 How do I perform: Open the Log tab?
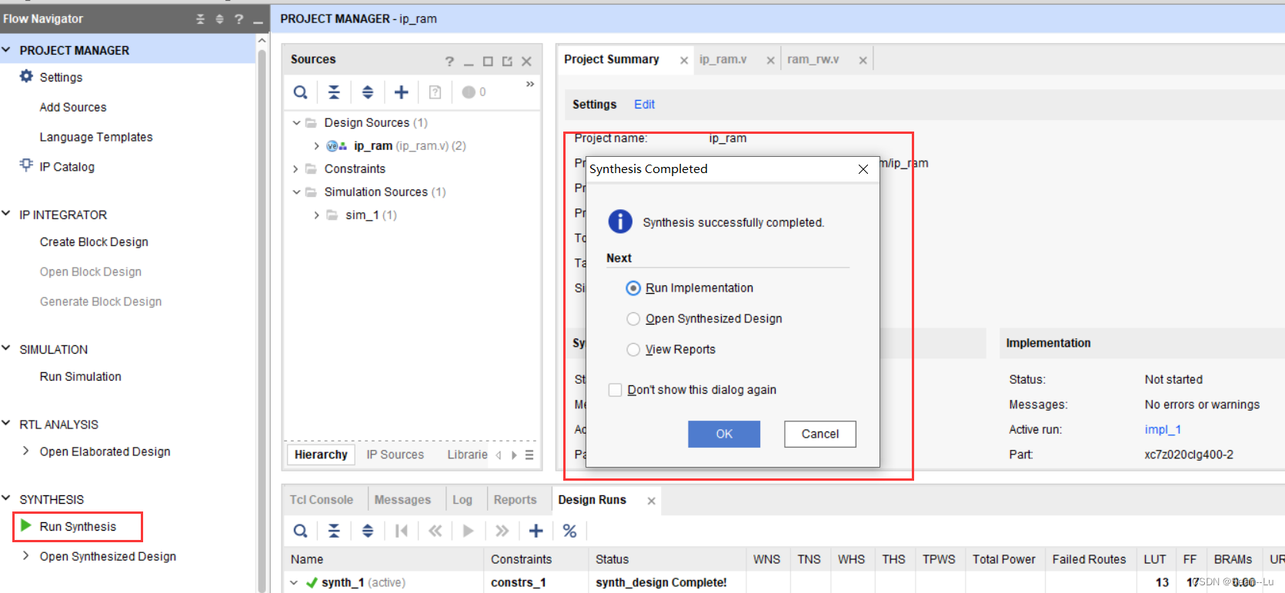click(x=462, y=499)
